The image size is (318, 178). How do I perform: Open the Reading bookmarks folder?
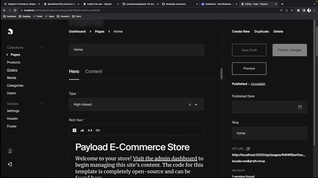point(24,16)
